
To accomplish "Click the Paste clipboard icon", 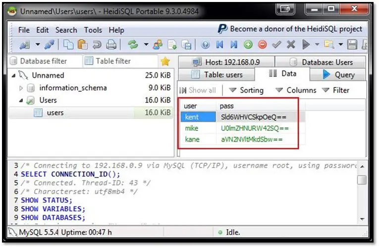I will click(83, 45).
